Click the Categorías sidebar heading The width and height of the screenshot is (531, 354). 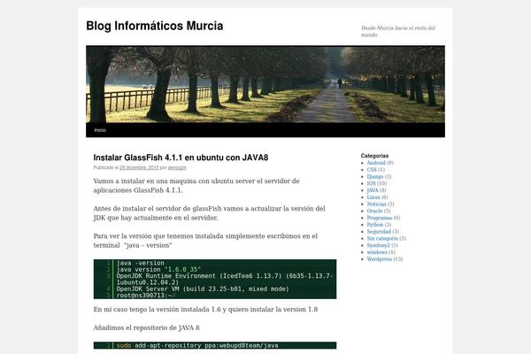click(x=374, y=156)
